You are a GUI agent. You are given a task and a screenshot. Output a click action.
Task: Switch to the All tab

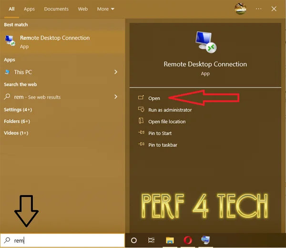click(x=11, y=9)
